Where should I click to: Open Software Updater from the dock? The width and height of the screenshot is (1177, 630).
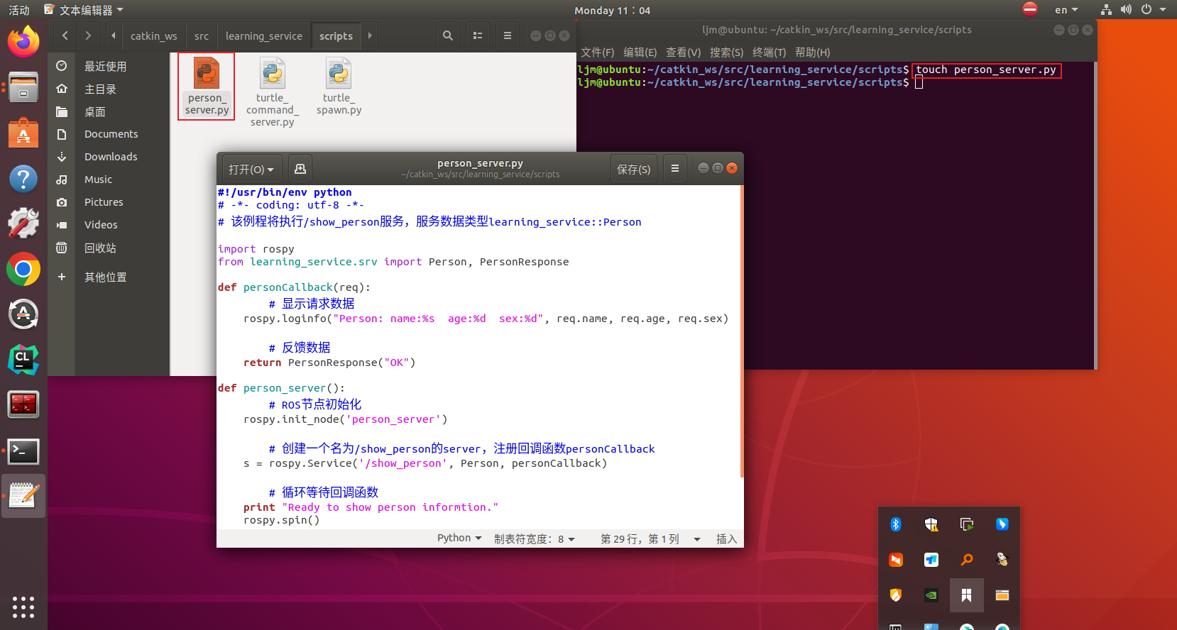23,314
